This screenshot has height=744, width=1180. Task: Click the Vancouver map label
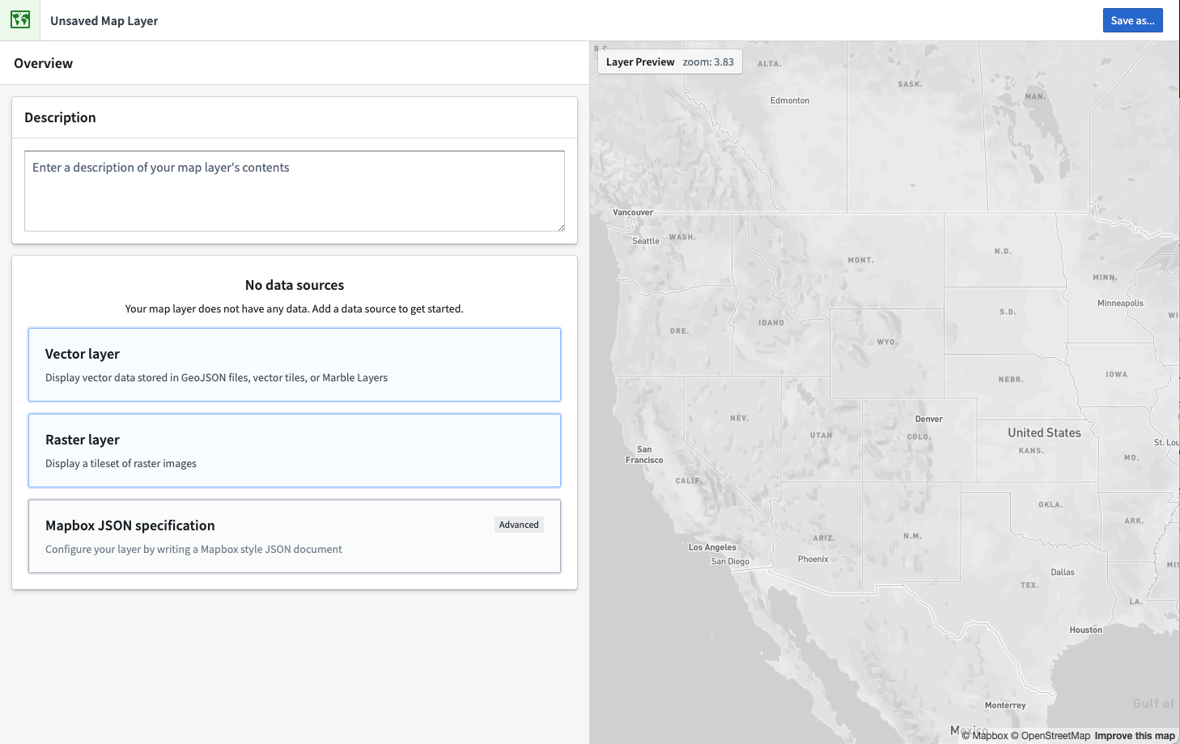(633, 213)
